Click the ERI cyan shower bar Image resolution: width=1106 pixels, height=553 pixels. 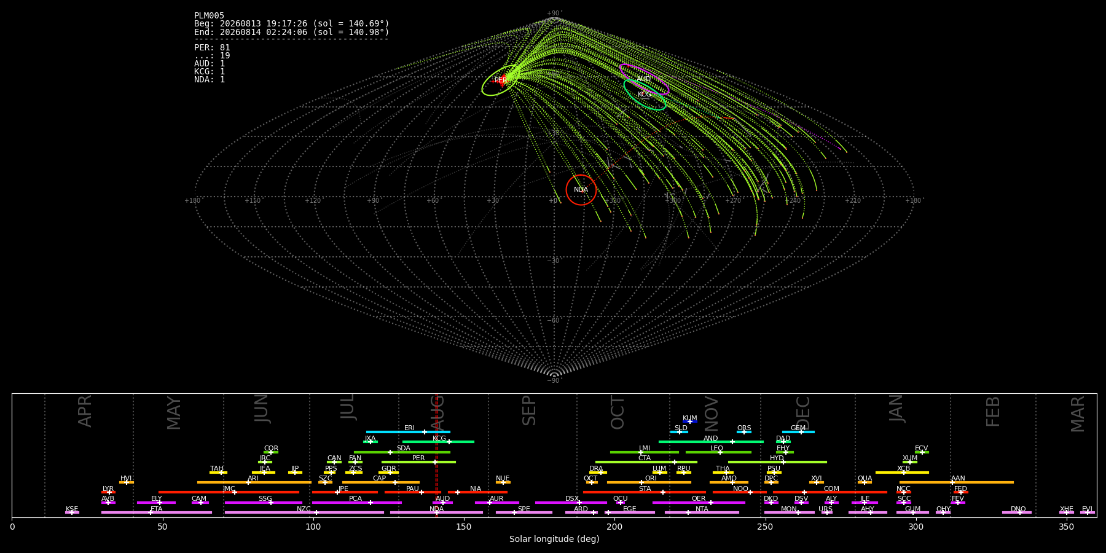[408, 432]
